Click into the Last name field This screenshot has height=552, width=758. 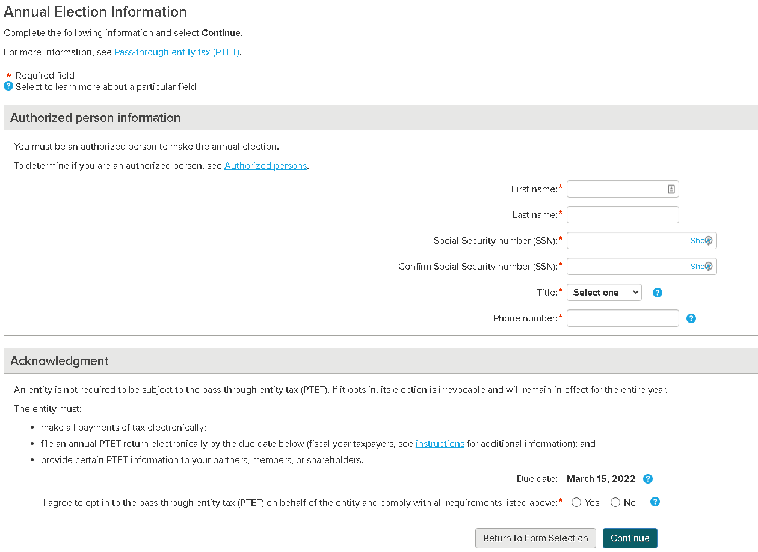[623, 215]
